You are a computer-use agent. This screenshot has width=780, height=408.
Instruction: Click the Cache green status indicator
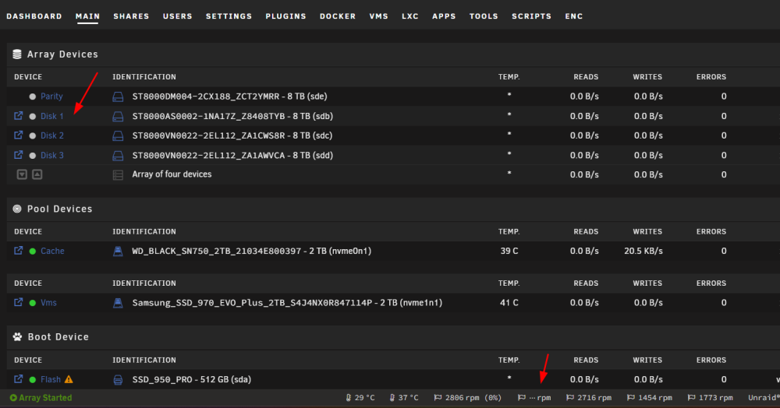(x=32, y=251)
